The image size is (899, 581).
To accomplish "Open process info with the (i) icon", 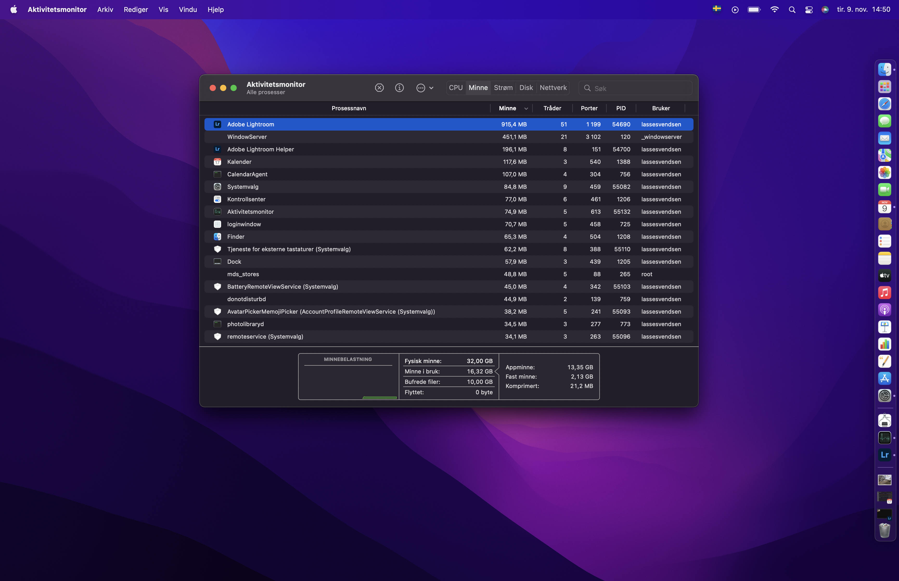I will 399,88.
